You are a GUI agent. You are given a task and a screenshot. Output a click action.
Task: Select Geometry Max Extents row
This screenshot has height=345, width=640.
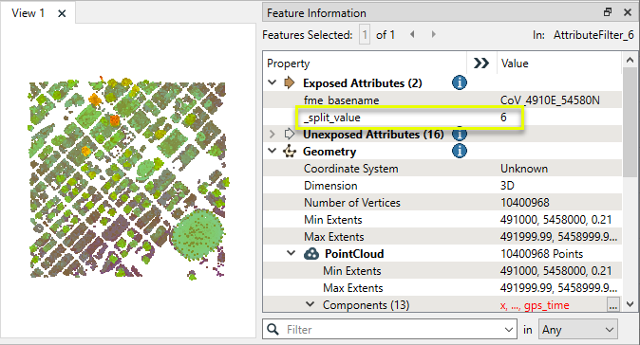442,237
